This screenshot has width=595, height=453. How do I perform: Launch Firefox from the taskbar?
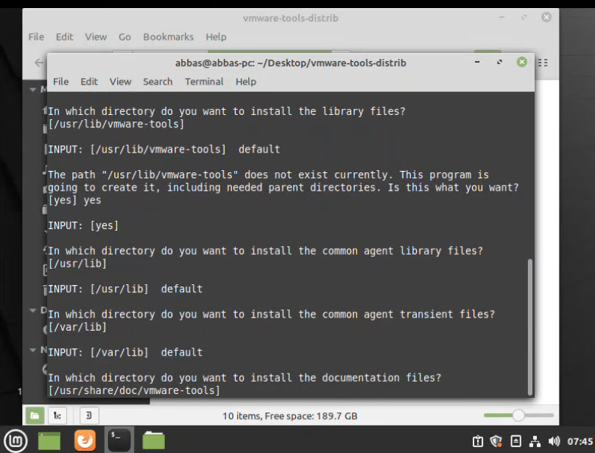point(85,440)
